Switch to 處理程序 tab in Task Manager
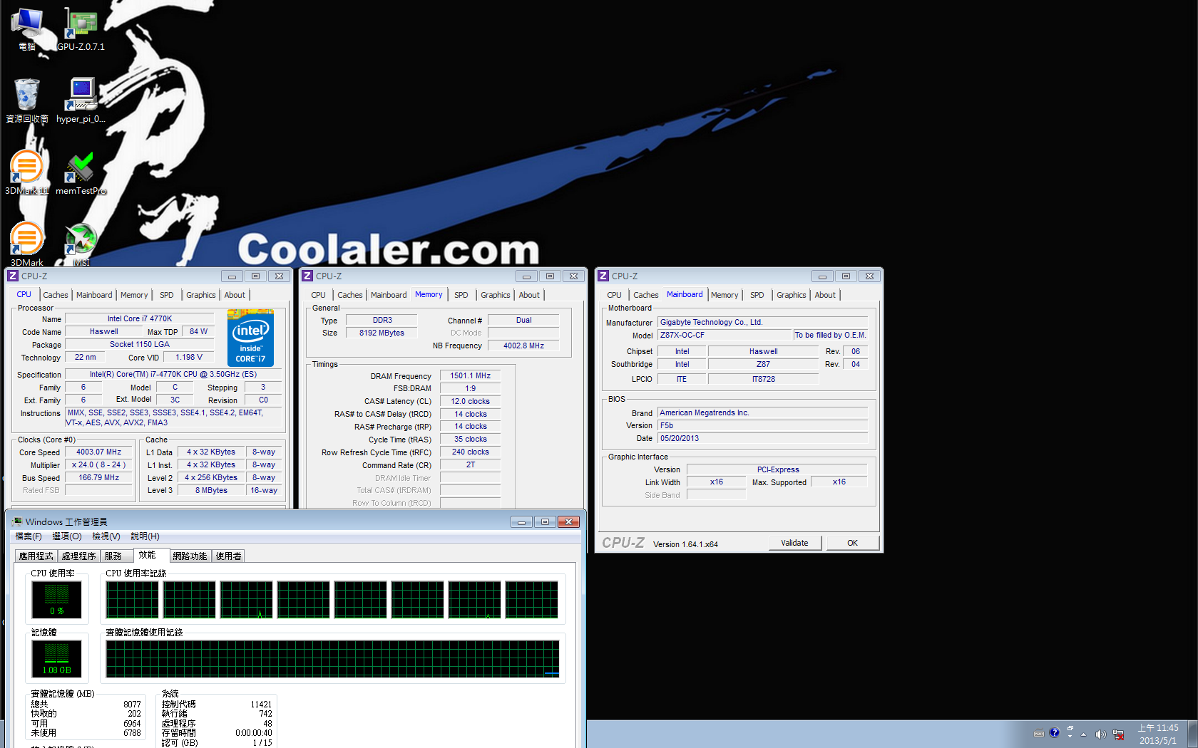The image size is (1198, 748). 79,556
